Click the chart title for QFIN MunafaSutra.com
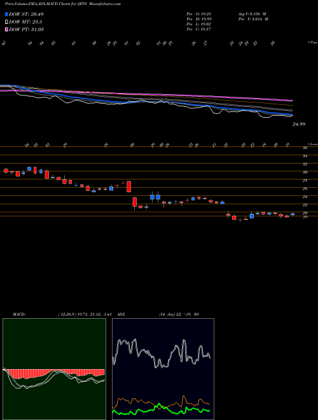 [x=62, y=4]
